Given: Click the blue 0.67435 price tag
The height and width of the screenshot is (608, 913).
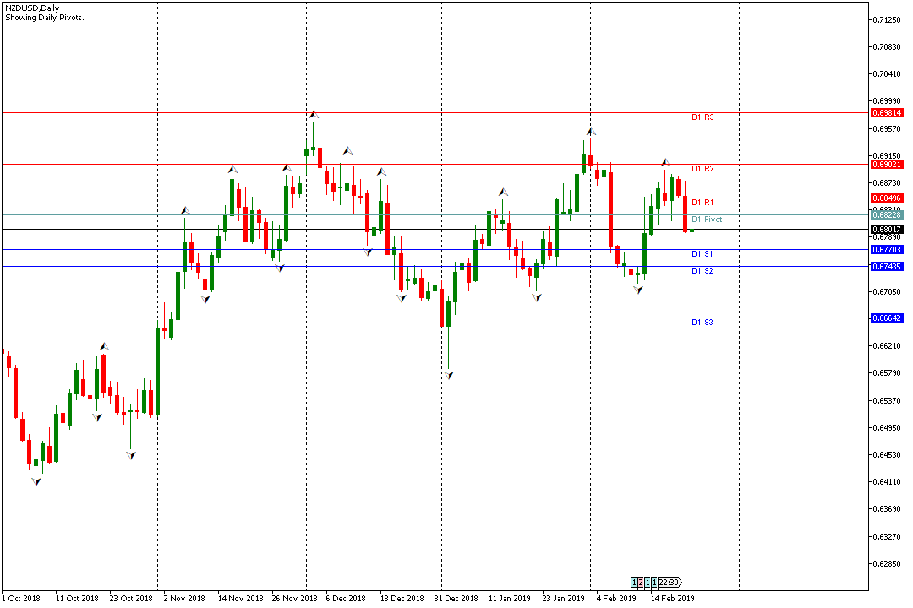Looking at the screenshot, I should [887, 267].
